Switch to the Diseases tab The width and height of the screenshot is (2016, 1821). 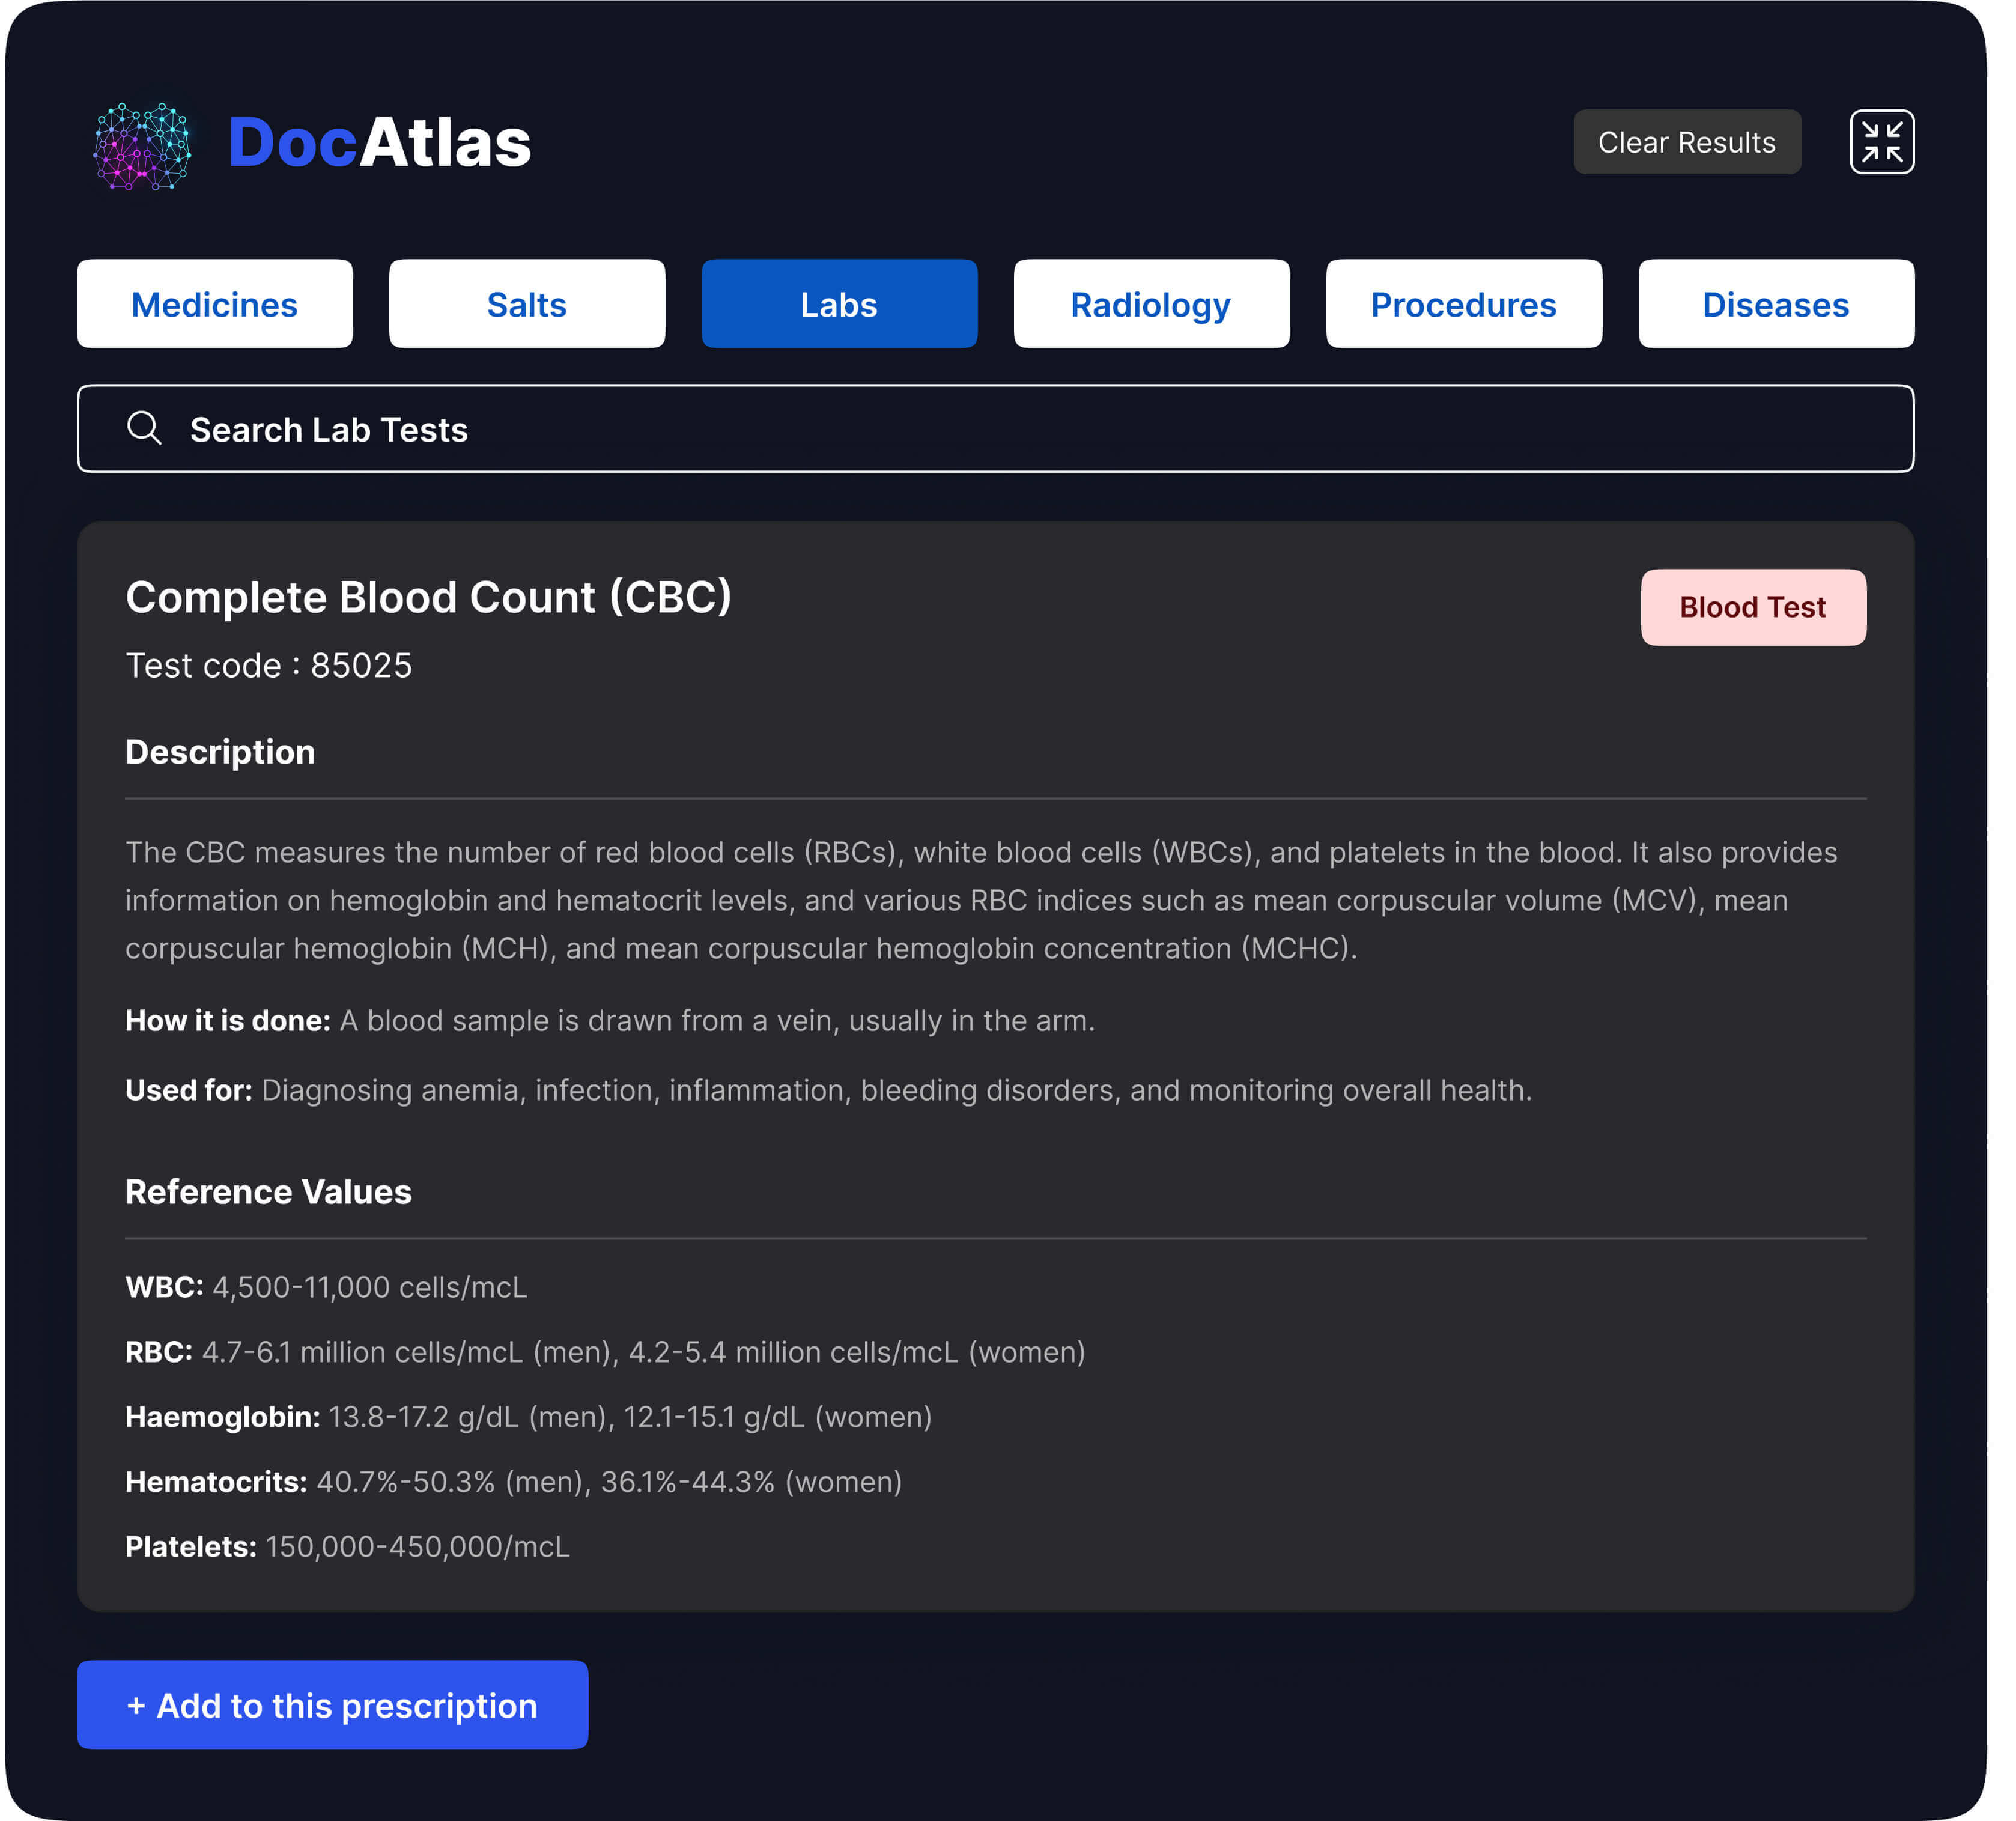click(x=1775, y=304)
